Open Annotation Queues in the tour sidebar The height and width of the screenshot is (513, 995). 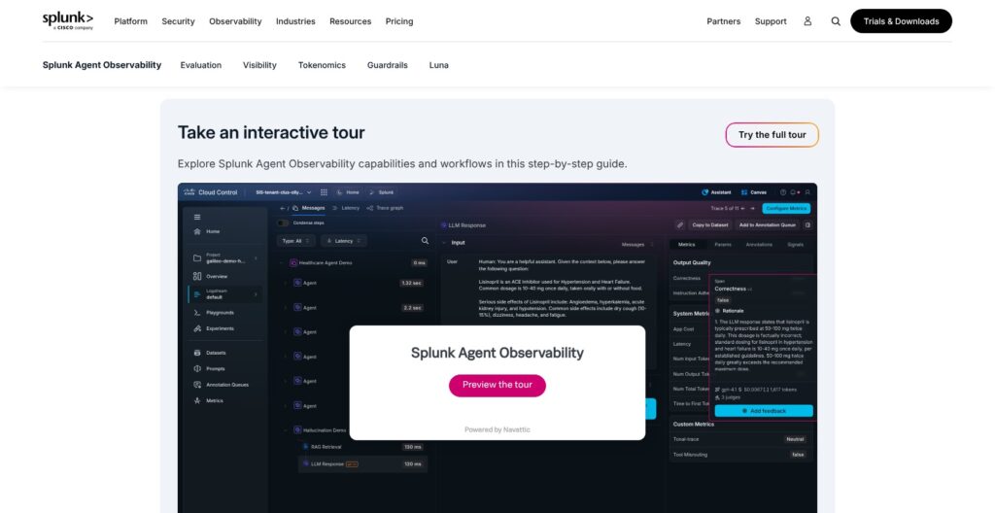pyautogui.click(x=221, y=385)
